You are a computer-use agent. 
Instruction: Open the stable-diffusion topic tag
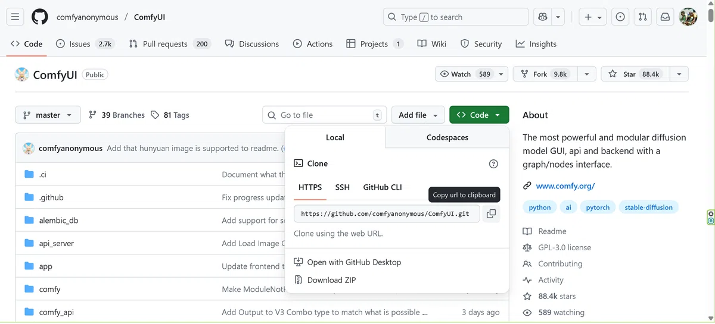pos(649,207)
